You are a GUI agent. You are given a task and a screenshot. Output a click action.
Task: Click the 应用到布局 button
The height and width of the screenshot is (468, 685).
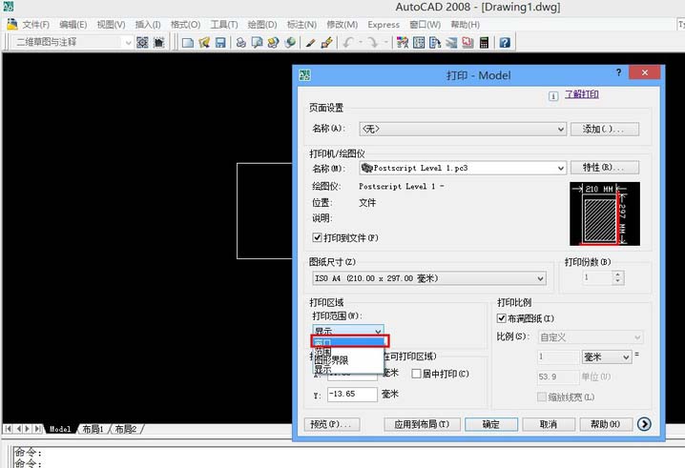point(422,424)
